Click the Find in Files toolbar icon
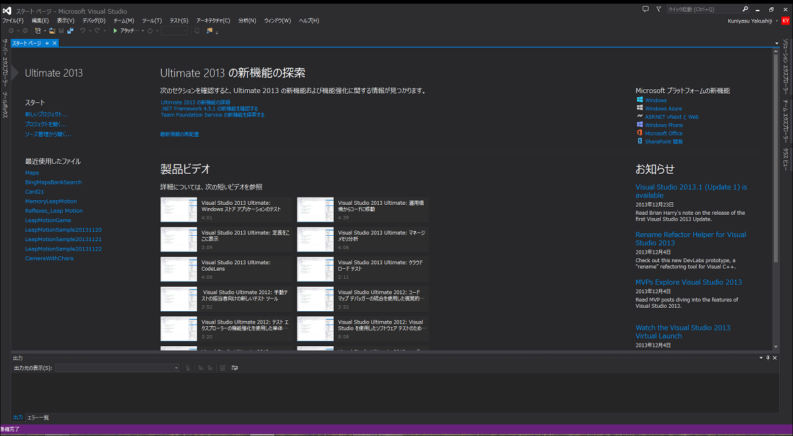Image resolution: width=793 pixels, height=436 pixels. click(209, 31)
